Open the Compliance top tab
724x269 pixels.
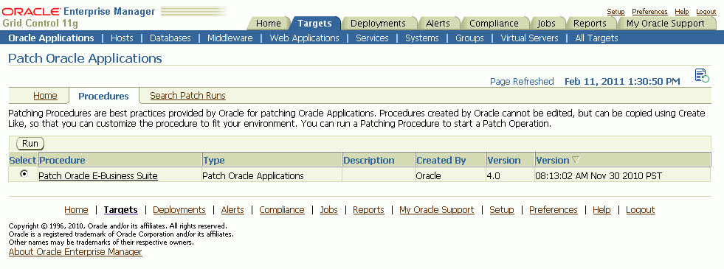click(494, 23)
